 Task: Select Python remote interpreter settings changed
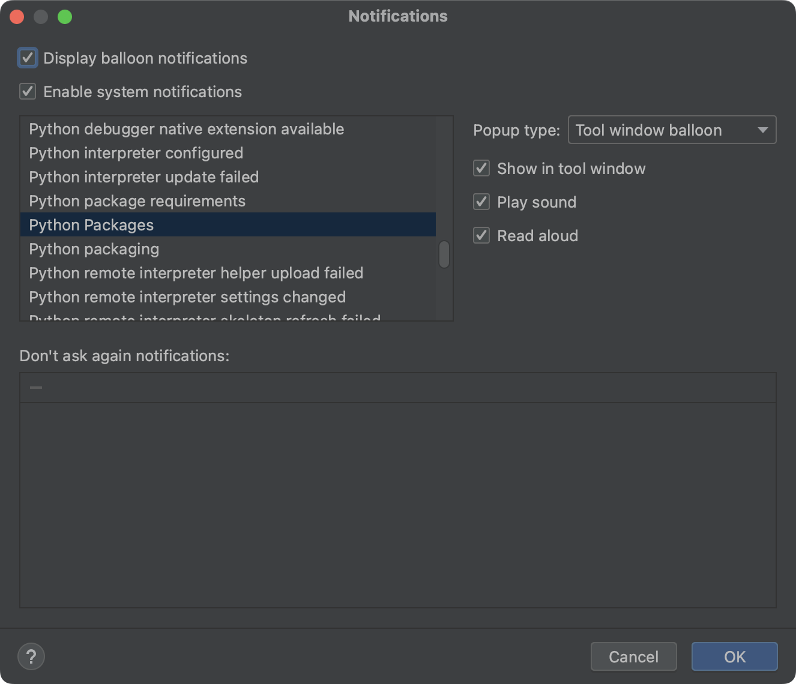point(187,297)
